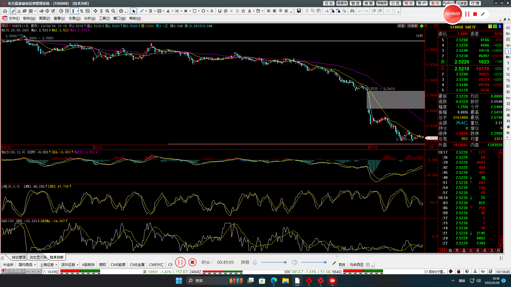Click the home icon in toolbar

coord(5,11)
